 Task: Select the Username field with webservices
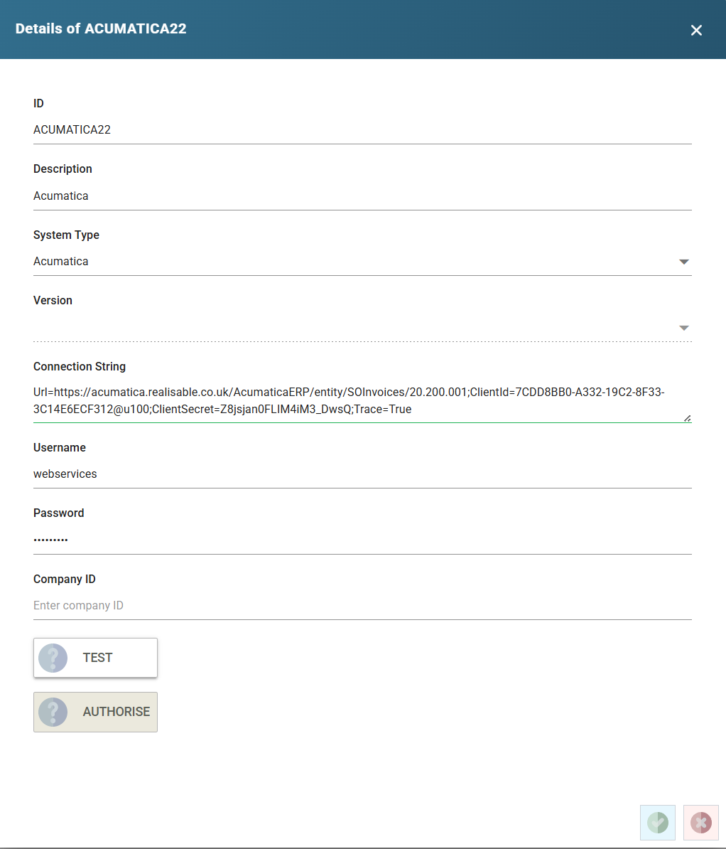click(x=362, y=474)
